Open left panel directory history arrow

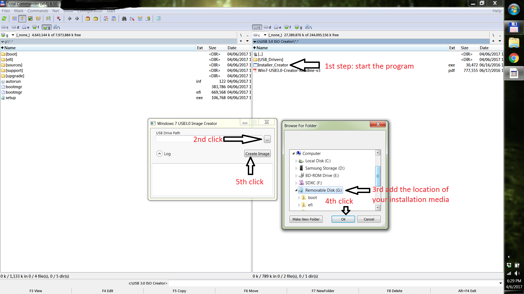[248, 41]
